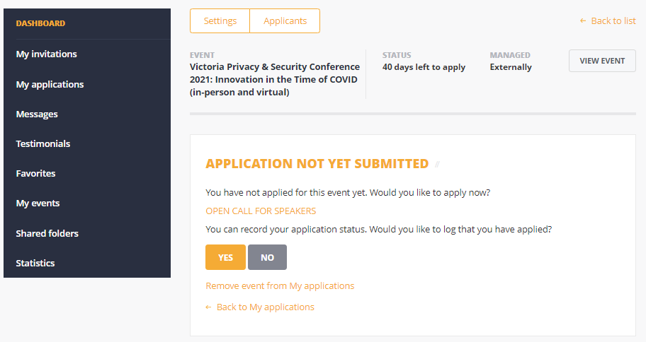Screen dimensions: 646x342
Task: Remove event from My applications
Action: pos(280,286)
